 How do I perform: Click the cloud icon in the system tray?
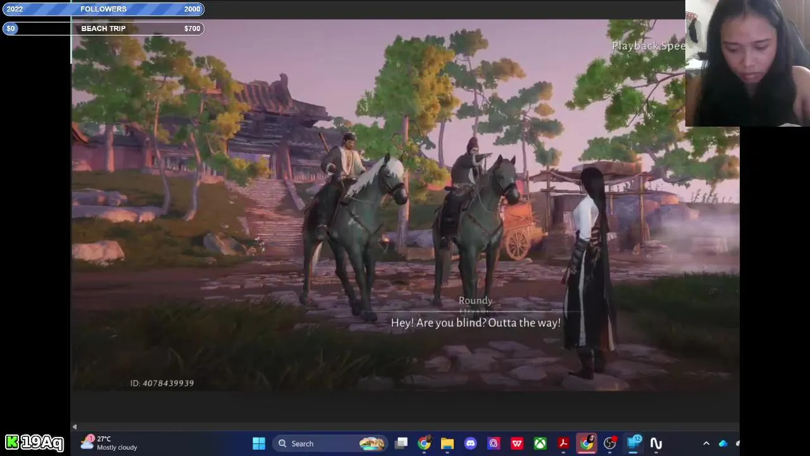click(723, 443)
